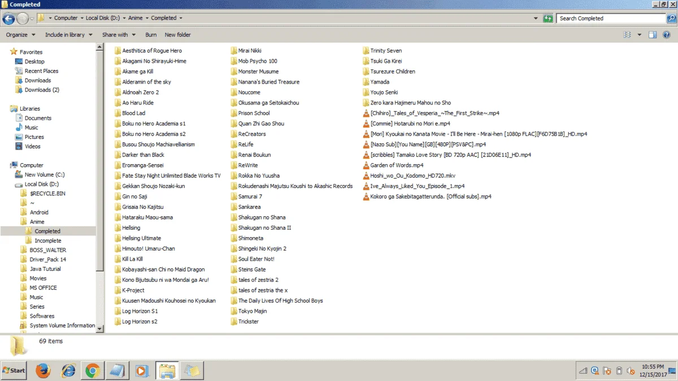Click the search magnifier icon
This screenshot has height=381, width=678.
(x=671, y=18)
